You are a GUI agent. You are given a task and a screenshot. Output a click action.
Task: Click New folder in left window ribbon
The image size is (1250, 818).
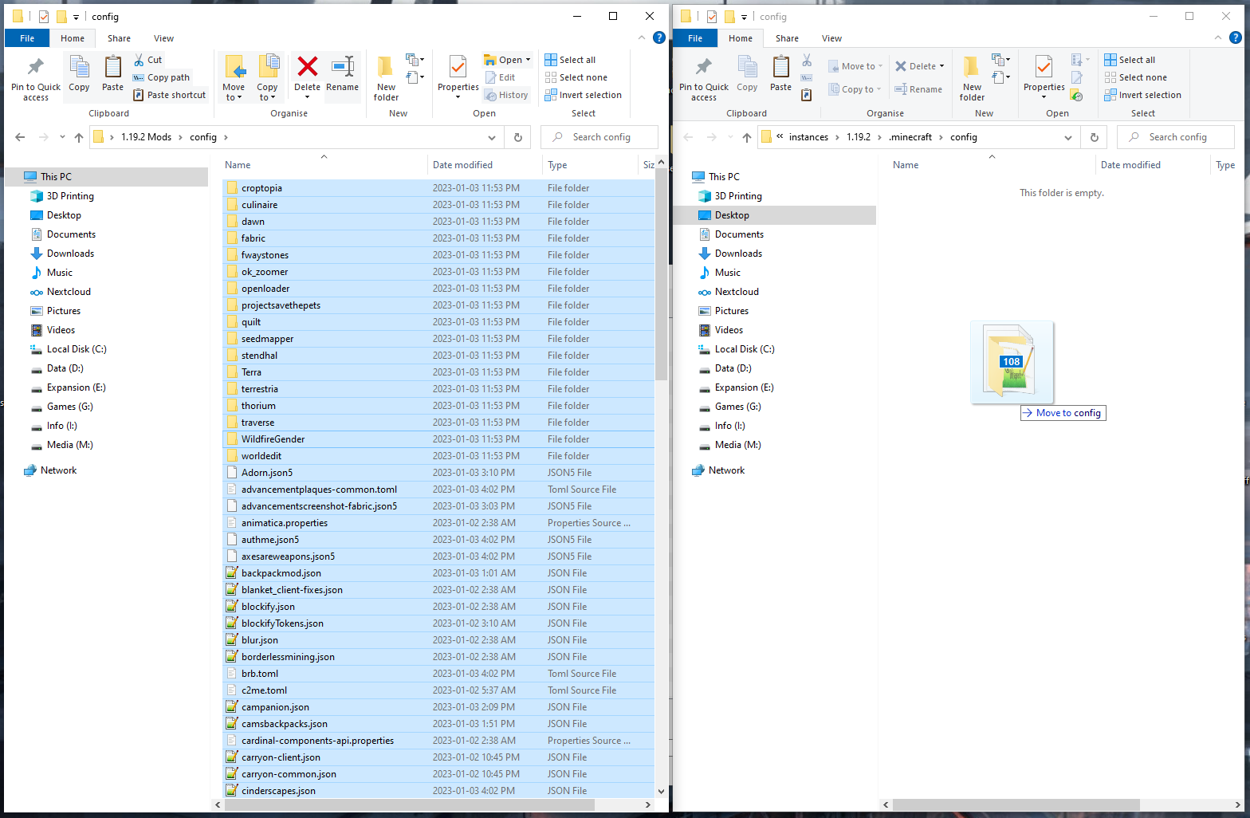click(386, 79)
